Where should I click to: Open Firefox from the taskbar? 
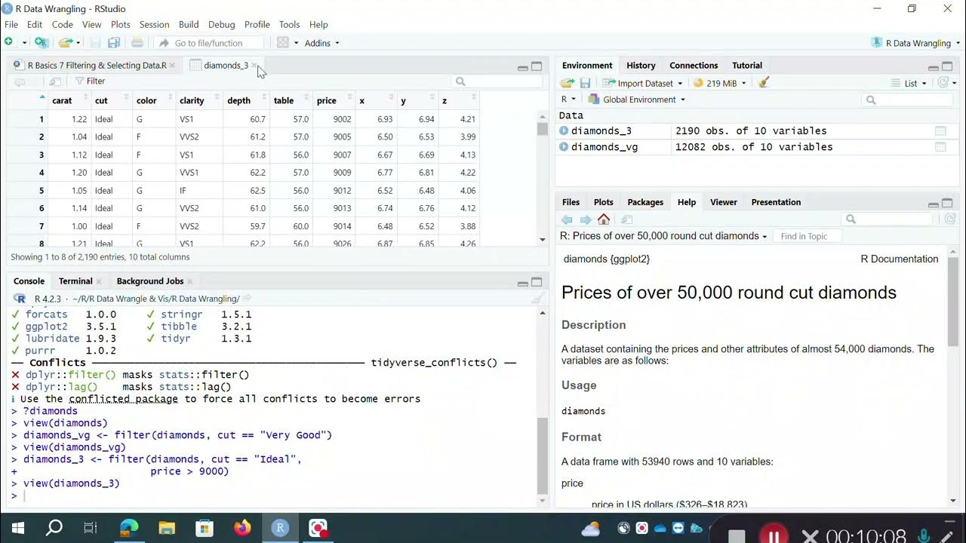242,528
